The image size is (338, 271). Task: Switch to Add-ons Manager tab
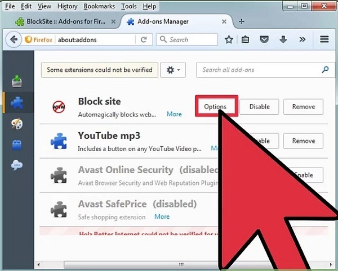pyautogui.click(x=176, y=21)
